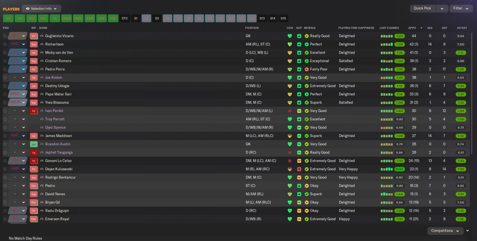Click the player list vertical scrollbar
This screenshot has height=241, width=477.
point(472,93)
